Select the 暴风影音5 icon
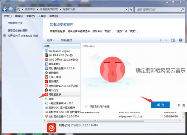 tap(46, 64)
